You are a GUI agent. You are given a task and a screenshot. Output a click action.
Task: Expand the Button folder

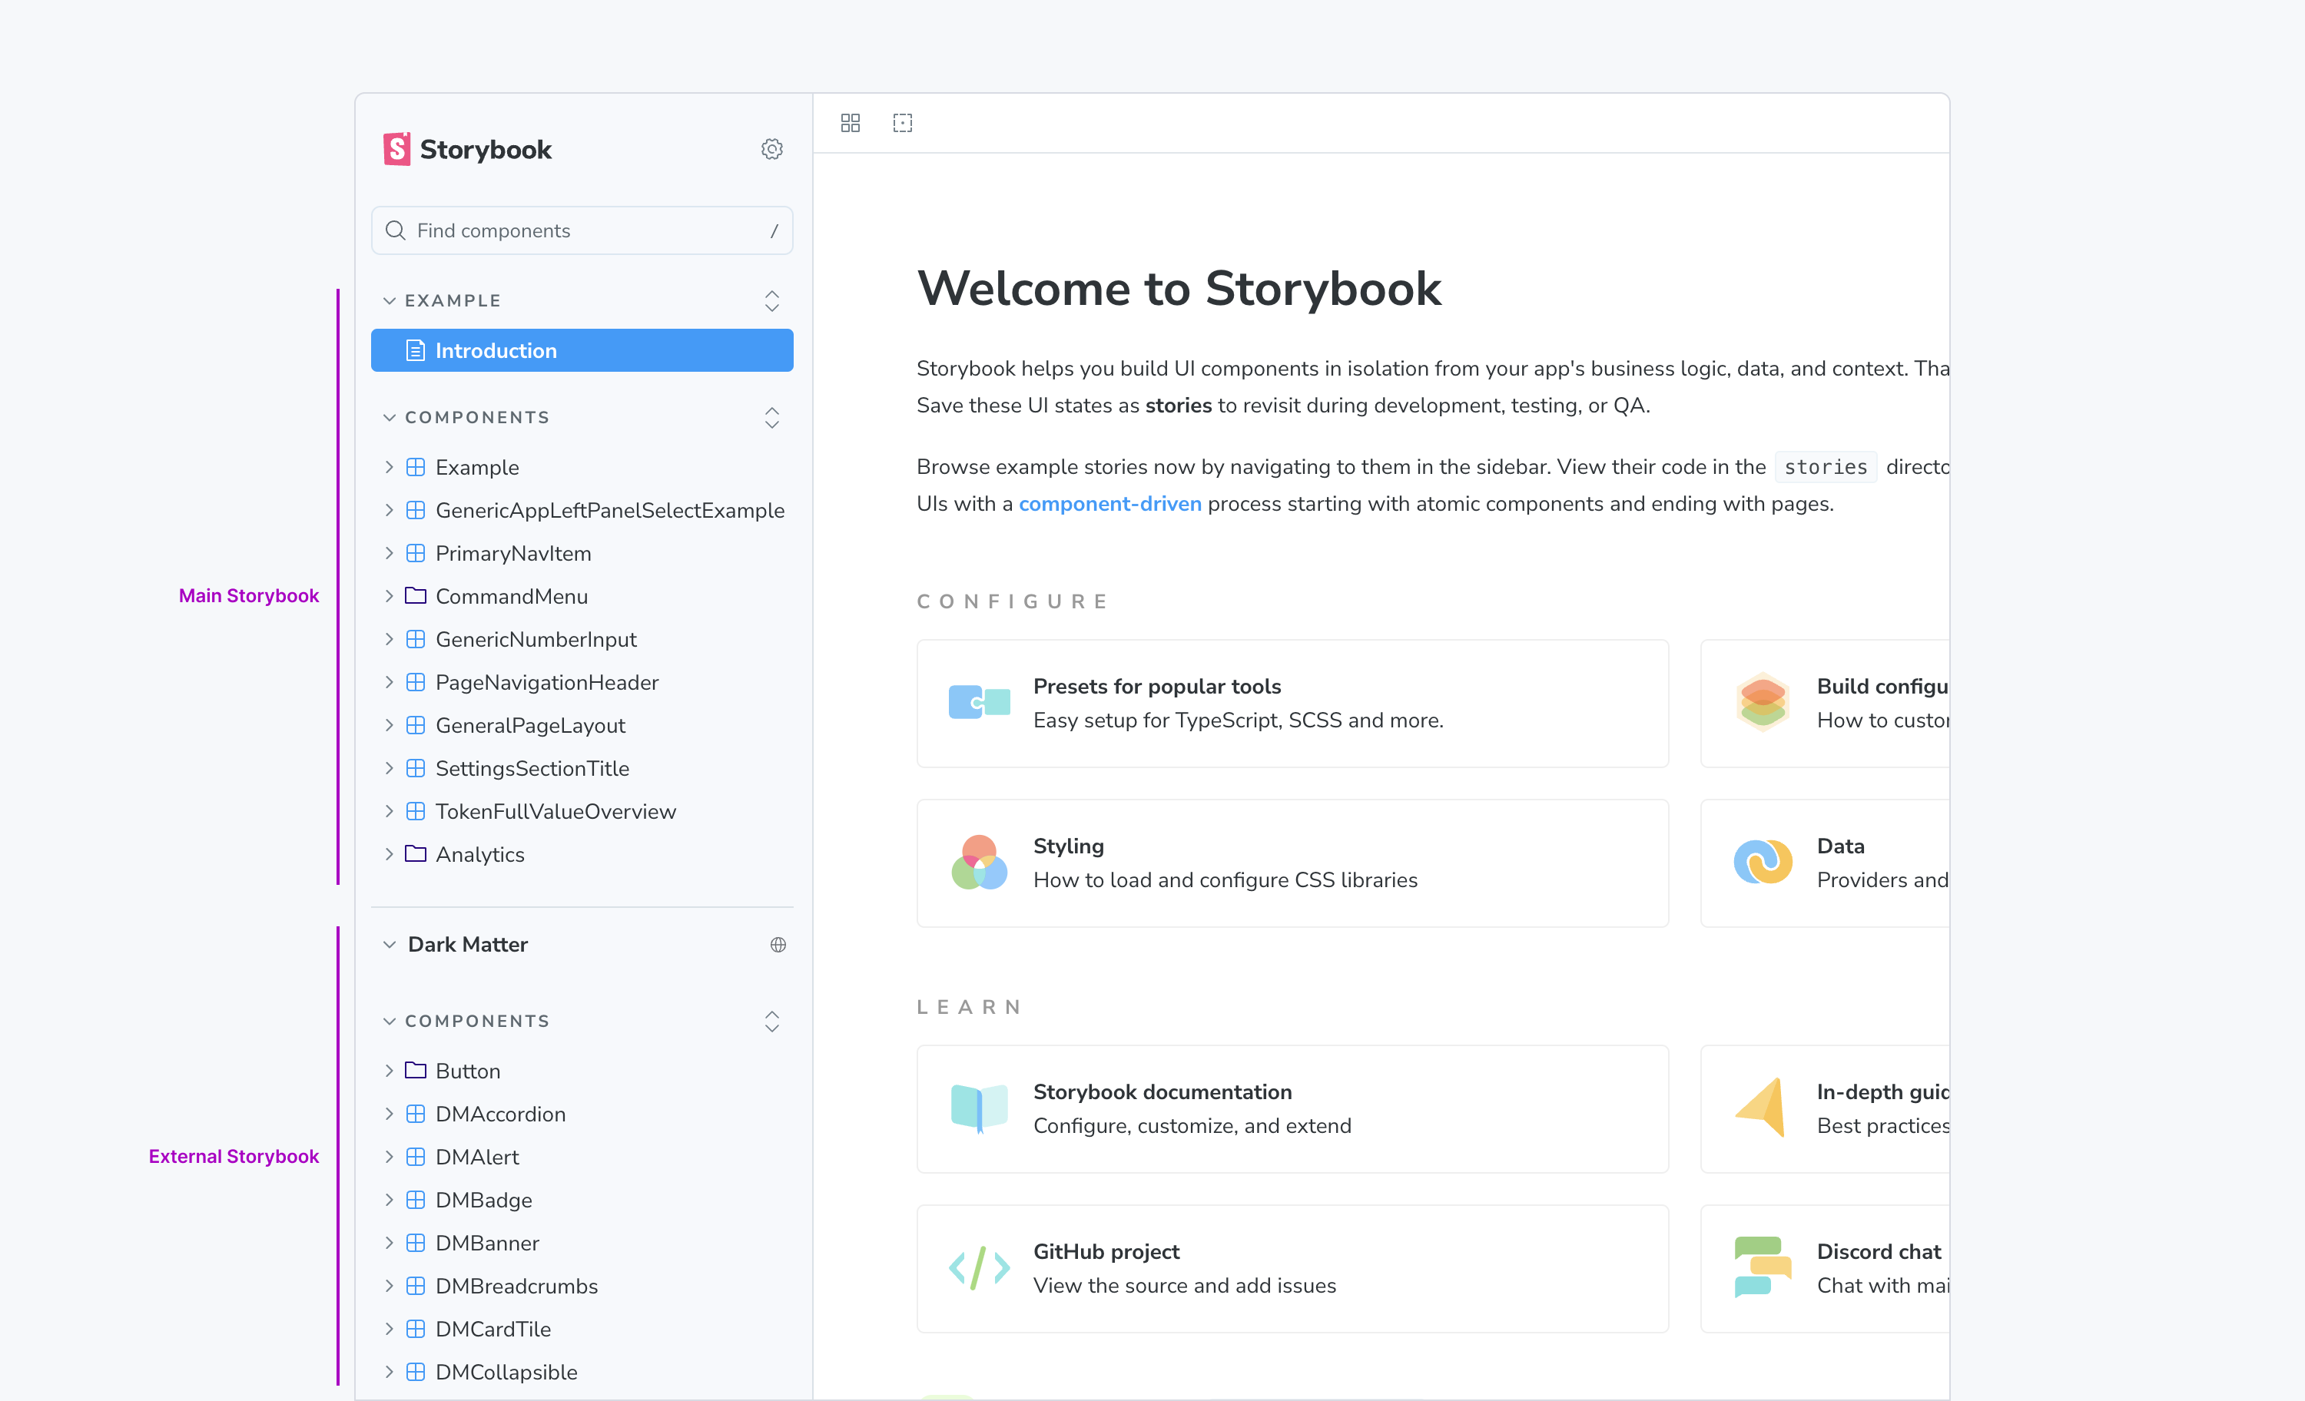[x=582, y=1071]
